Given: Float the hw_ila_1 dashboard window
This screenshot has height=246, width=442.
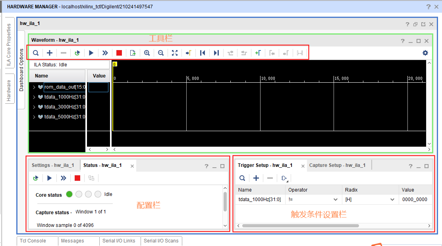Looking at the screenshot, I should (423, 24).
